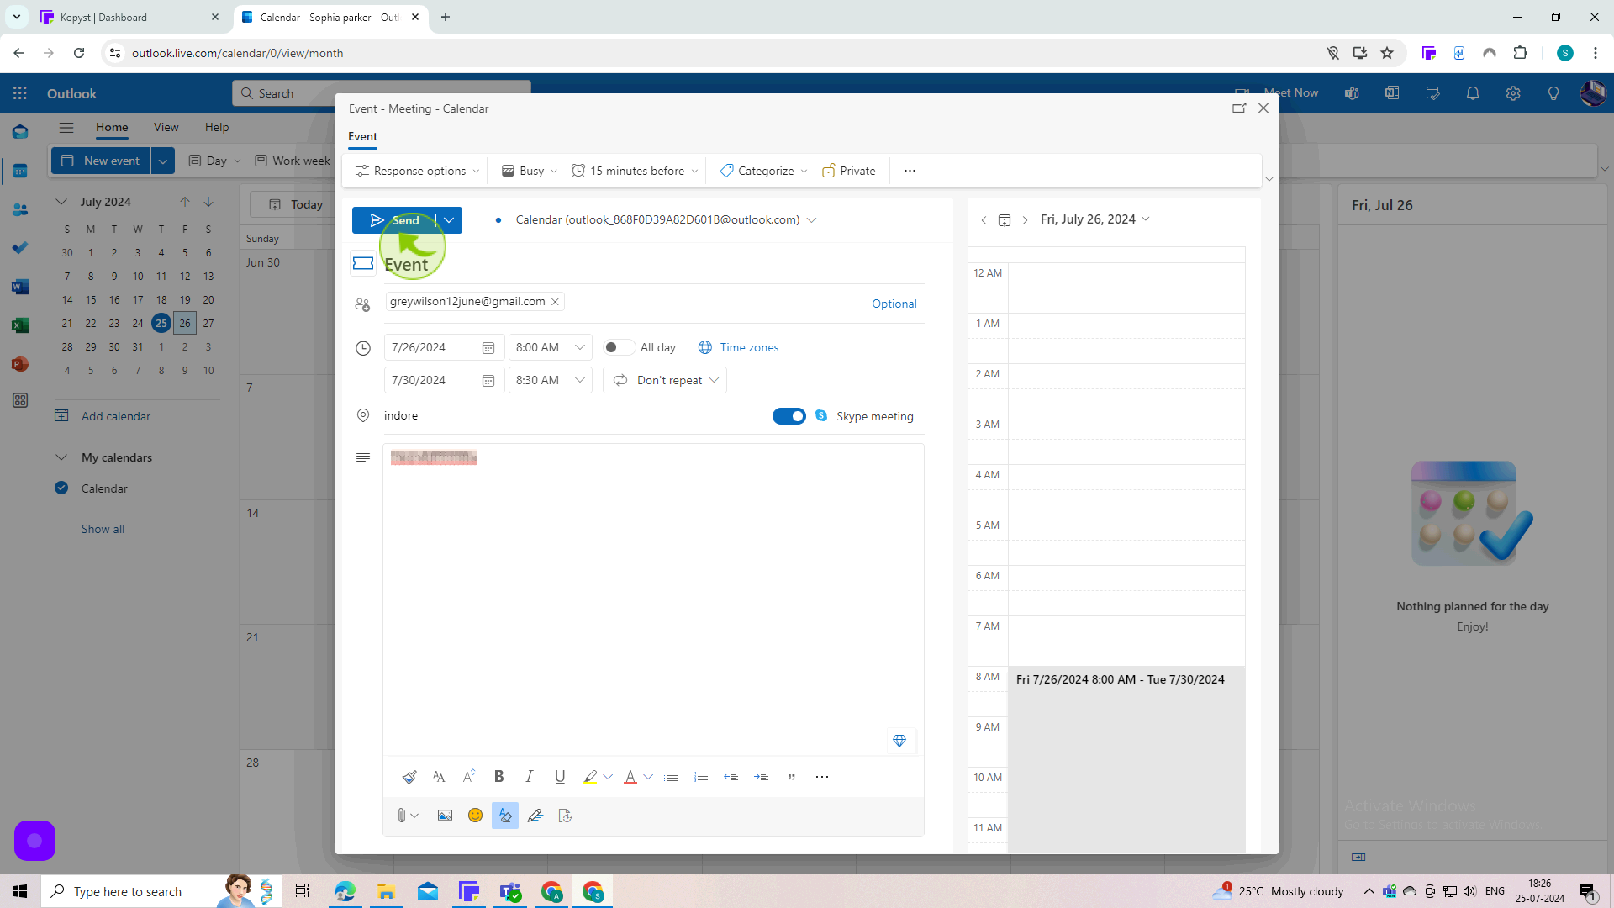This screenshot has height=908, width=1614.
Task: Open the To Do app in sidebar
Action: [x=20, y=248]
